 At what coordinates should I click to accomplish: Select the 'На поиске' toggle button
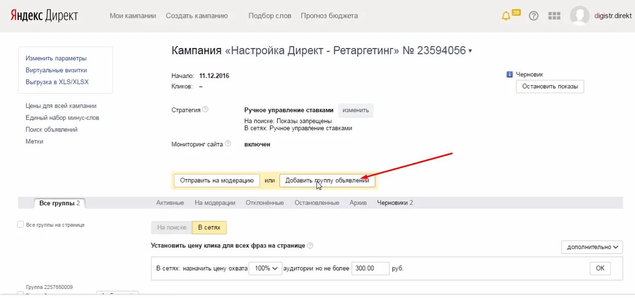(172, 228)
